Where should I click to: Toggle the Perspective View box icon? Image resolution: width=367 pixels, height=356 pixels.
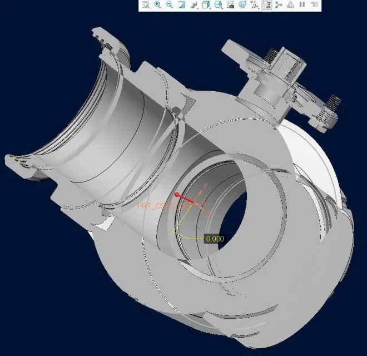[242, 5]
